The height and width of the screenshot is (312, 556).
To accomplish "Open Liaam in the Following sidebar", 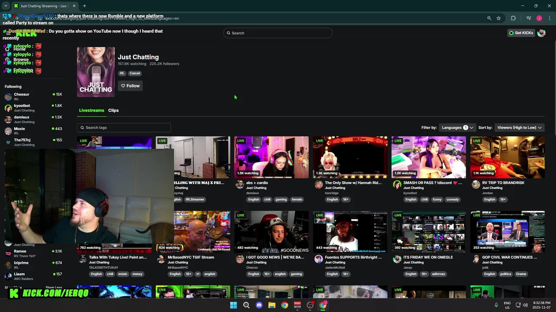I will (x=34, y=276).
